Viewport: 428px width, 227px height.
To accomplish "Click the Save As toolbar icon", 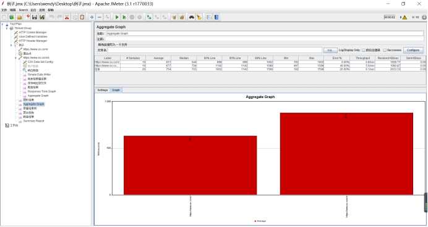I will pos(42,17).
